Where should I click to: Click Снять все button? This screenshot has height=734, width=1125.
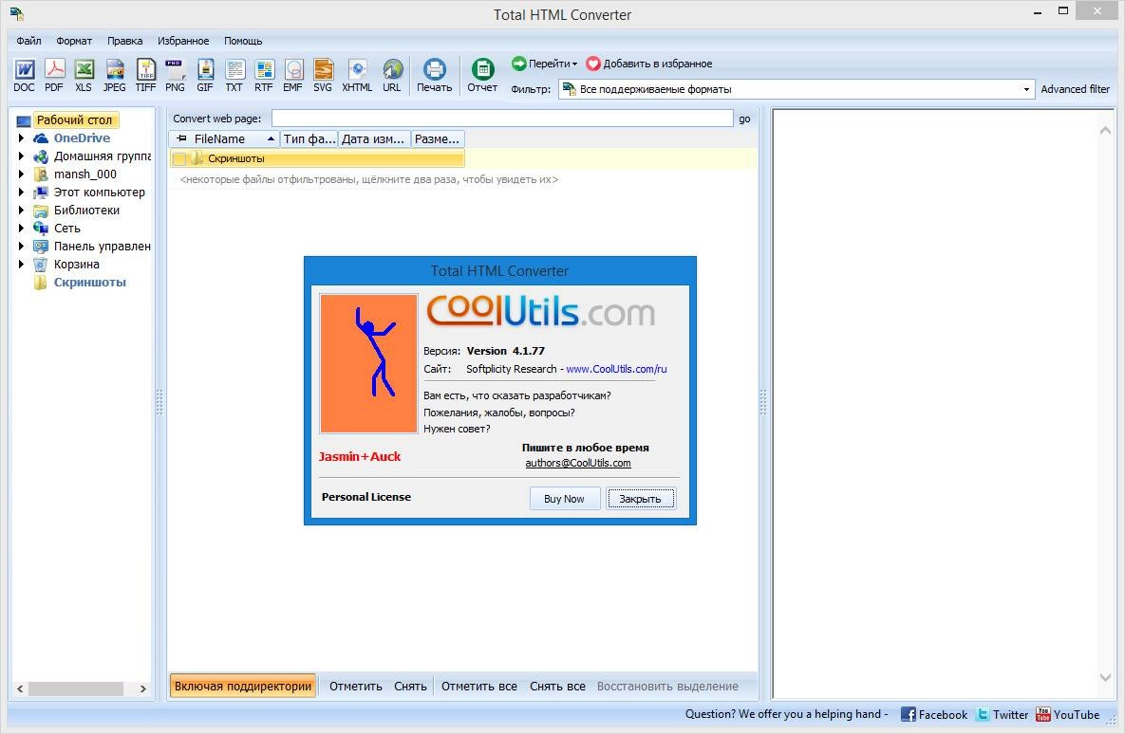point(557,686)
